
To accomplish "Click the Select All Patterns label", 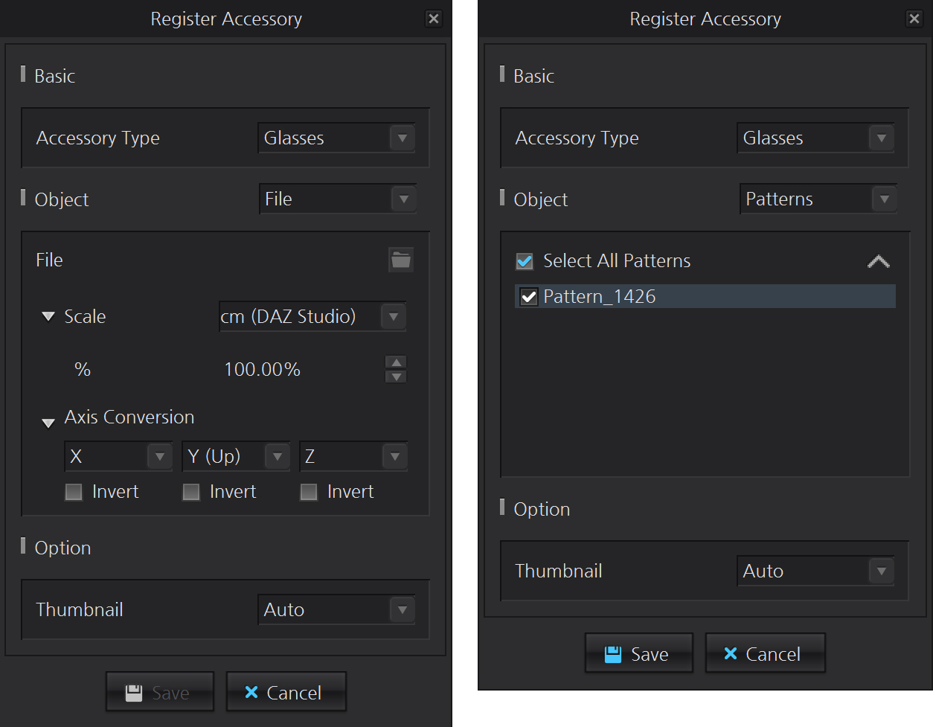I will coord(617,260).
